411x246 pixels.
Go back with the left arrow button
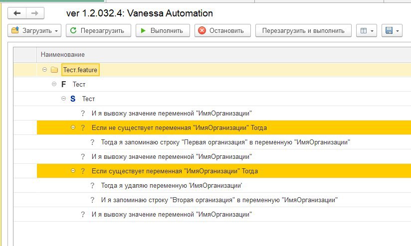17,13
